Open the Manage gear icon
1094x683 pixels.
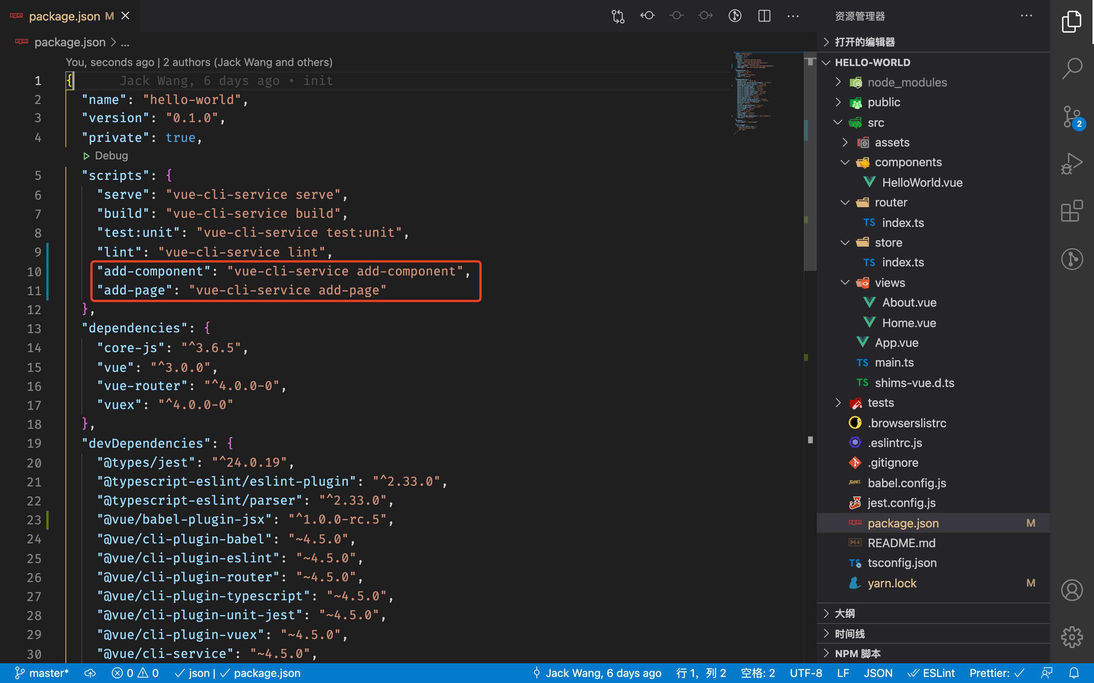[x=1072, y=637]
